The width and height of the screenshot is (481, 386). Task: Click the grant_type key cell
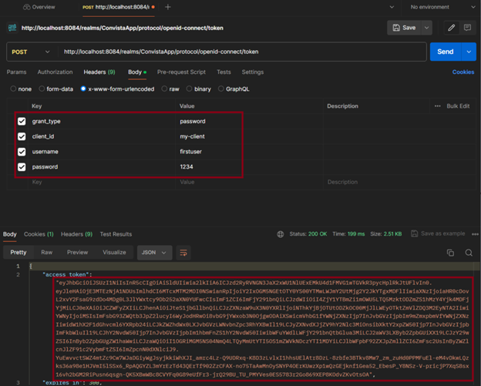pos(102,122)
